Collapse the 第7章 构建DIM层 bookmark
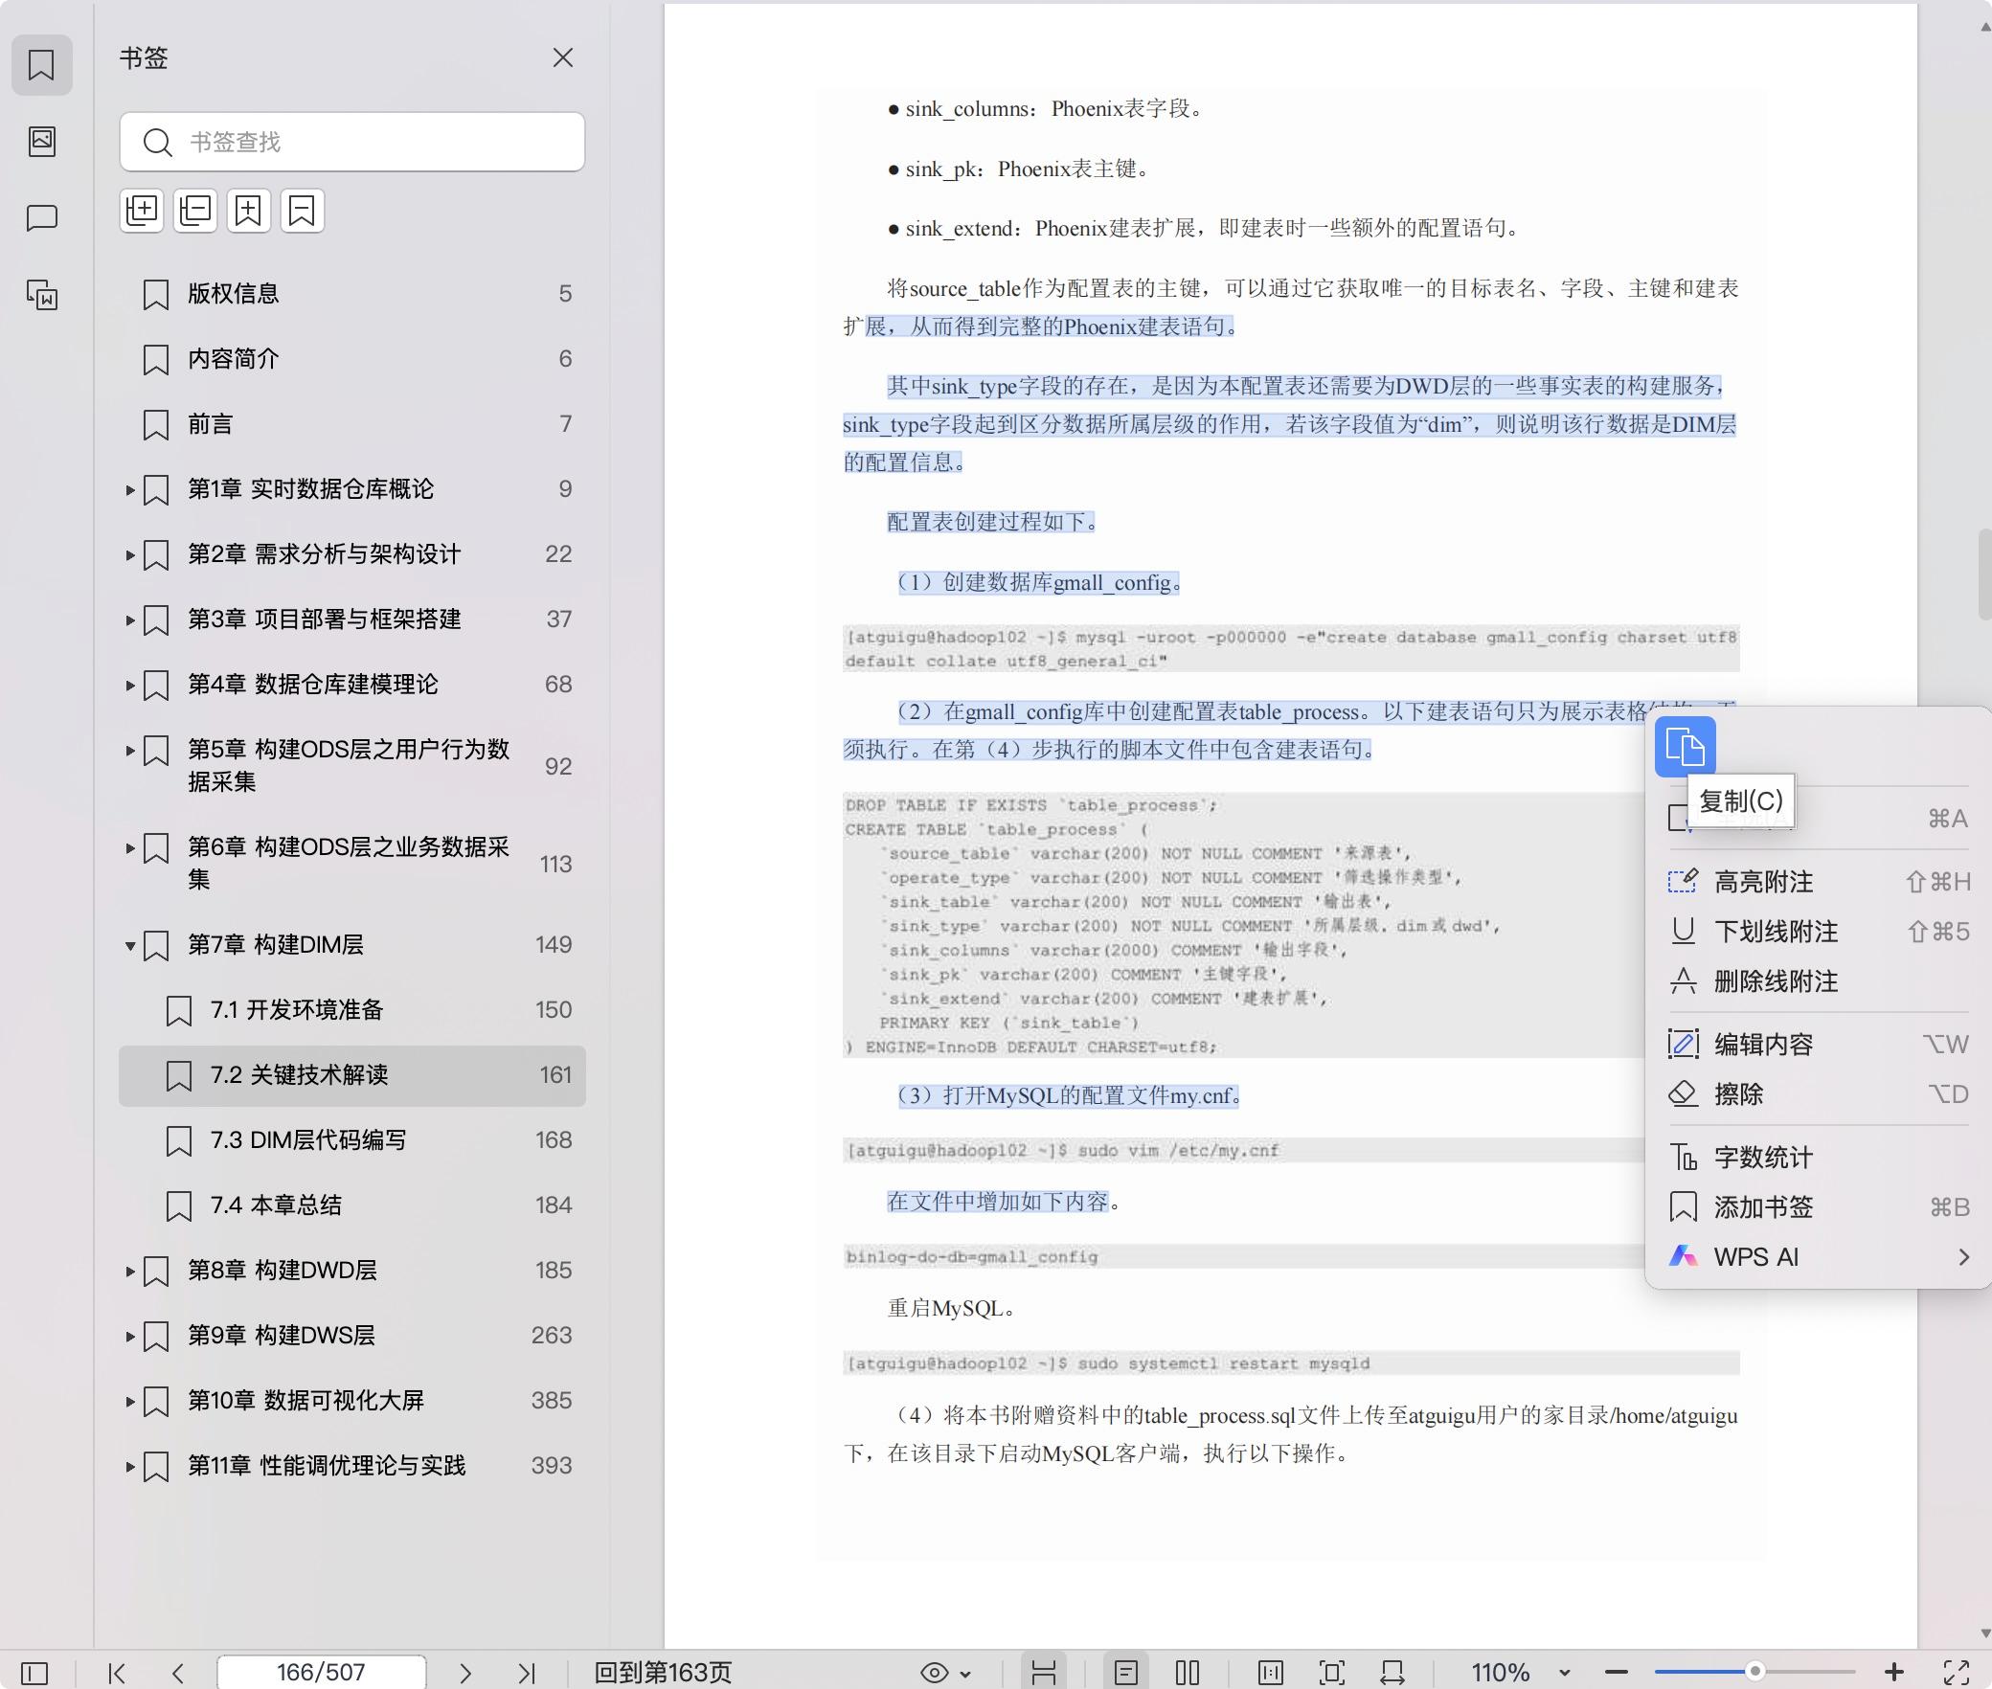 pyautogui.click(x=130, y=945)
